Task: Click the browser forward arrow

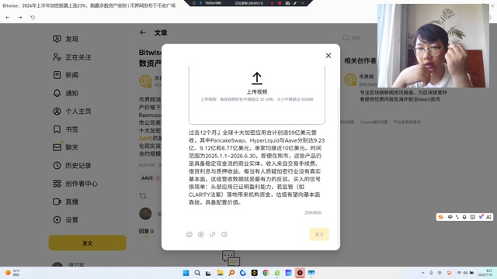Action: coord(20,17)
